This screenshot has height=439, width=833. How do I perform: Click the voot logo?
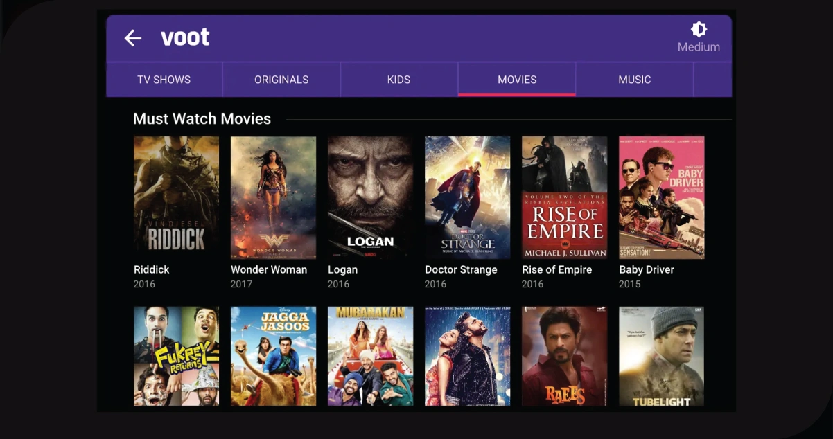click(185, 37)
